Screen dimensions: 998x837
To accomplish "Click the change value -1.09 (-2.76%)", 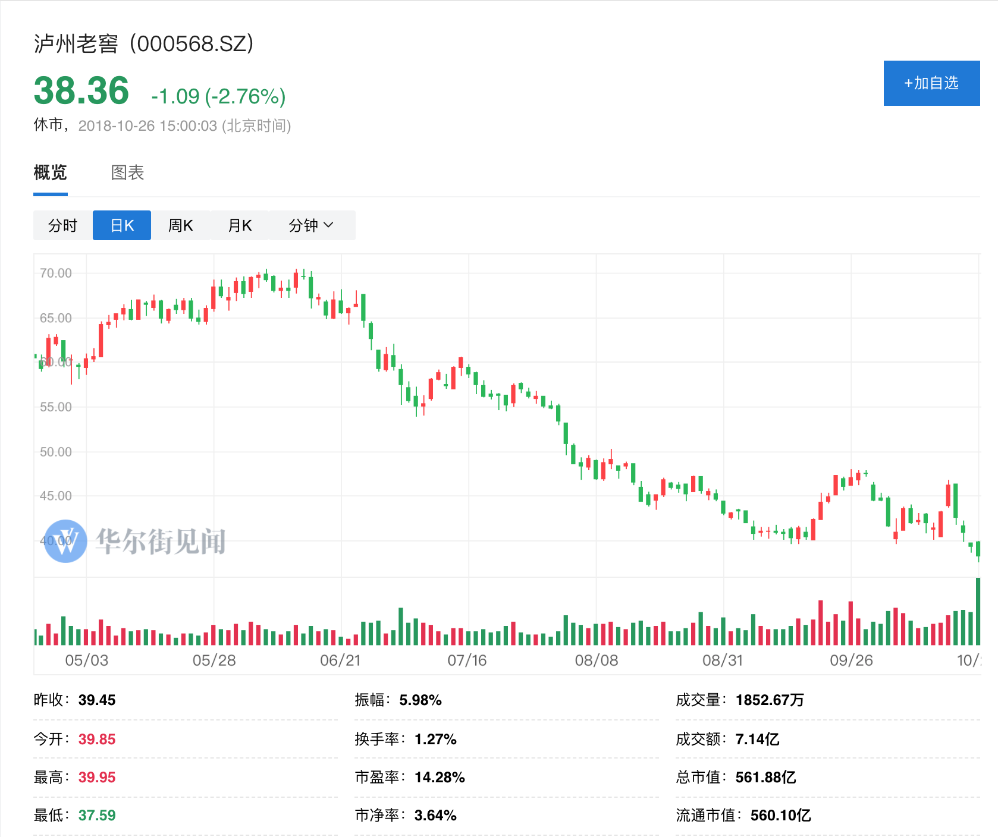I will [x=218, y=96].
